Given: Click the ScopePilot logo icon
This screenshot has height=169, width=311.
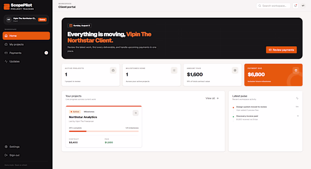Looking at the screenshot, I should point(7,7).
